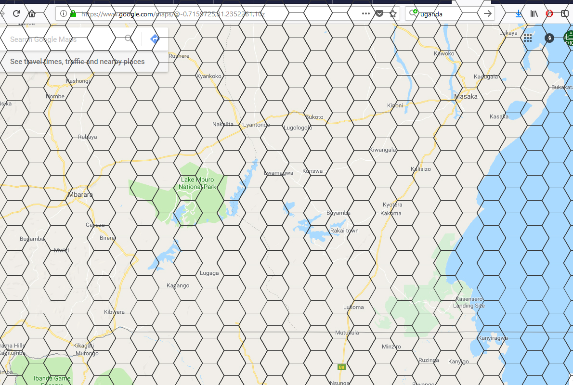Toggle the Firefox sidebar
The image size is (573, 385).
tap(565, 14)
